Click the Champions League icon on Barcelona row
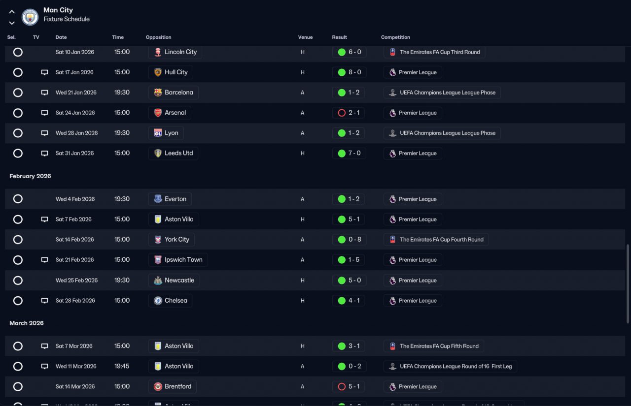The image size is (631, 406). (x=392, y=93)
